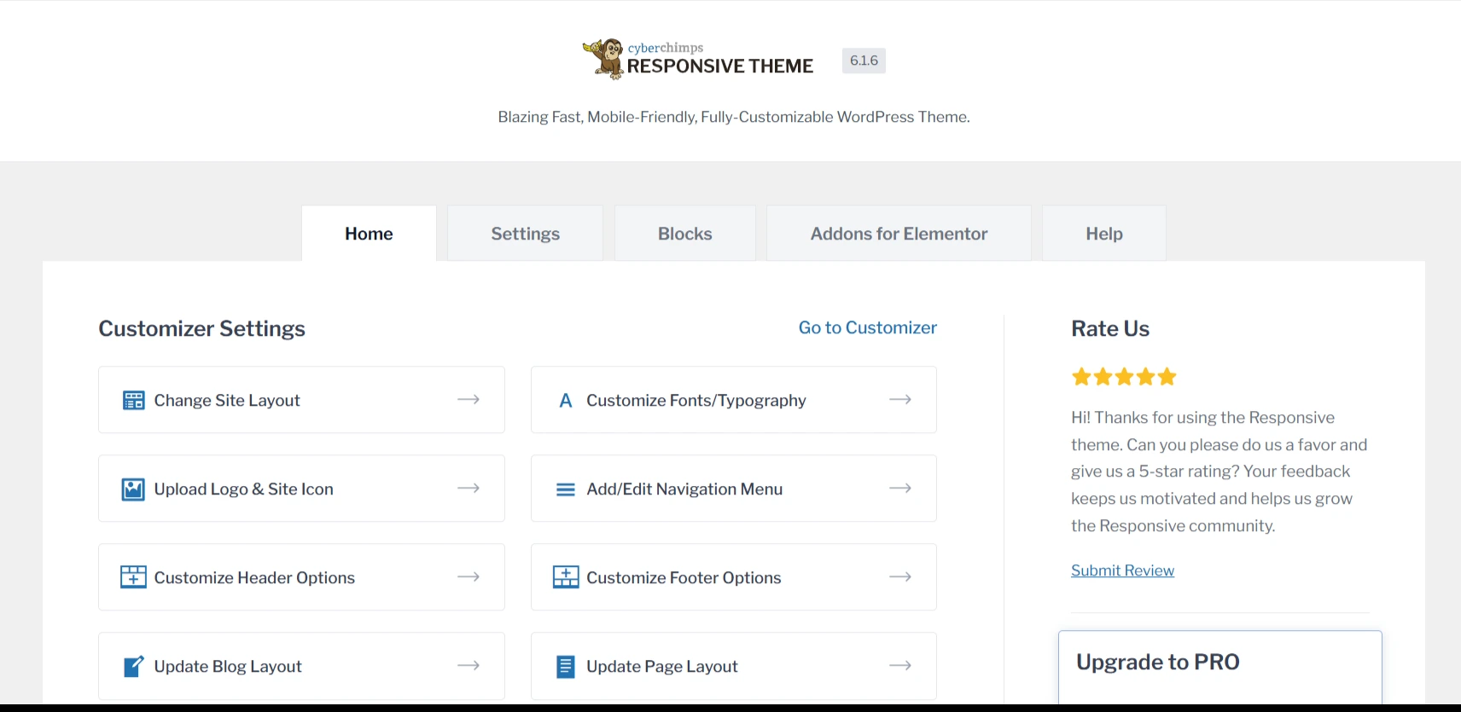Open Update Page Layout card
The height and width of the screenshot is (712, 1461).
click(x=734, y=666)
